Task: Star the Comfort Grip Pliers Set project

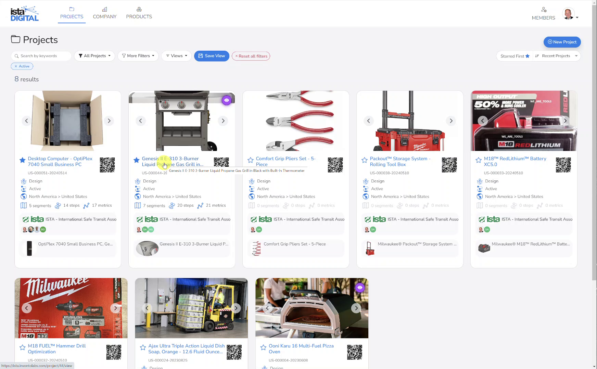Action: coord(251,160)
